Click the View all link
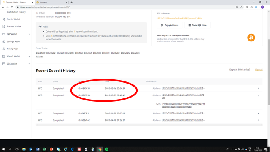 pos(259,70)
